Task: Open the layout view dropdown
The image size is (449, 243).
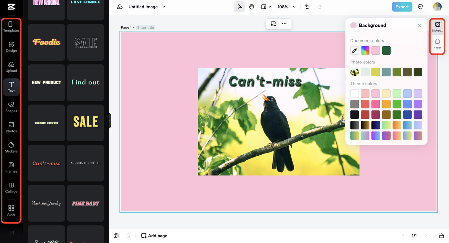Action: coord(266,7)
